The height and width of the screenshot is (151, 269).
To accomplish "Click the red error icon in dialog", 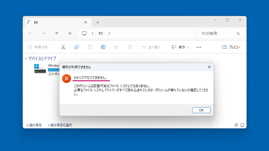I will 67,79.
